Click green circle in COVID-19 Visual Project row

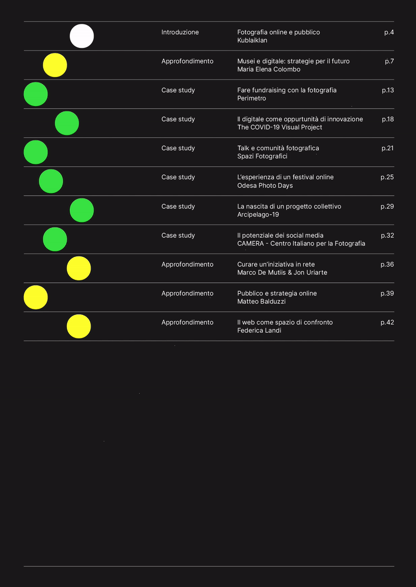tap(67, 123)
